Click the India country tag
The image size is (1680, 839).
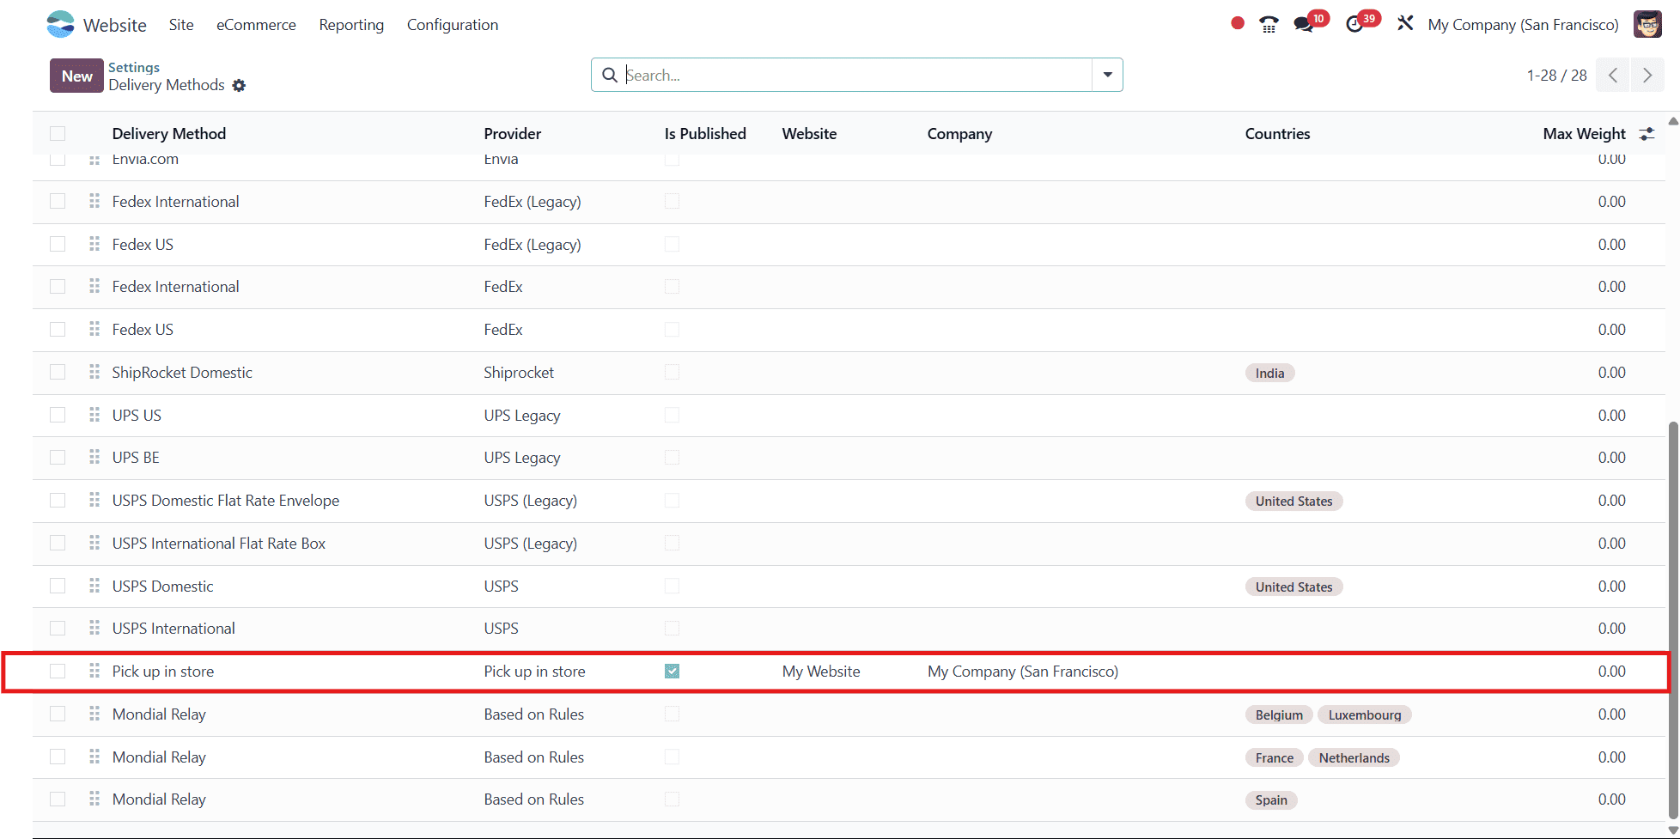1269,373
